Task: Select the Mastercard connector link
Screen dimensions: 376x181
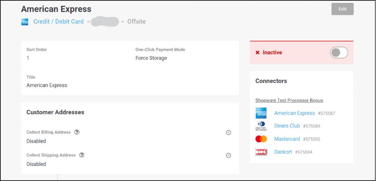Action: pyautogui.click(x=287, y=139)
